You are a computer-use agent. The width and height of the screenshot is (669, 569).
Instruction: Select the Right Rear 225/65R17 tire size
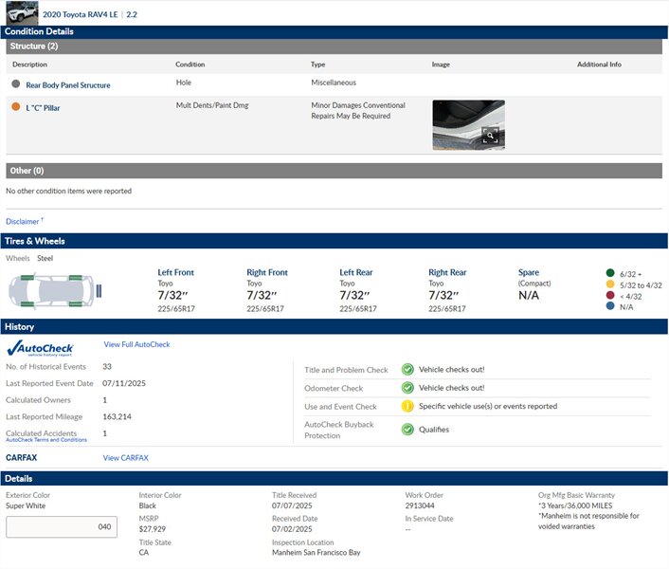447,308
